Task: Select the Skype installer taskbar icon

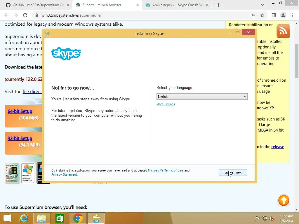Action: (x=96, y=218)
